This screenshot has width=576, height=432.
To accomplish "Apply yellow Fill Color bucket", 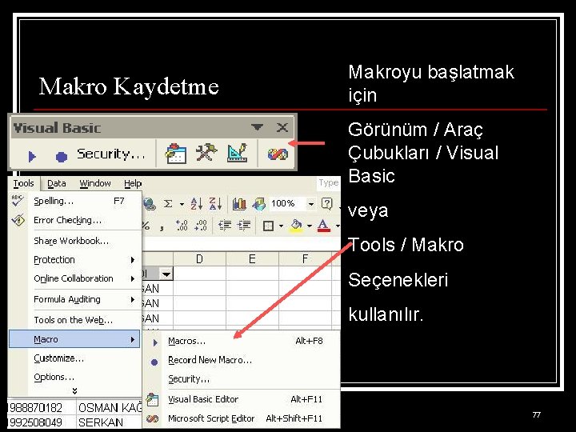I will tap(296, 226).
